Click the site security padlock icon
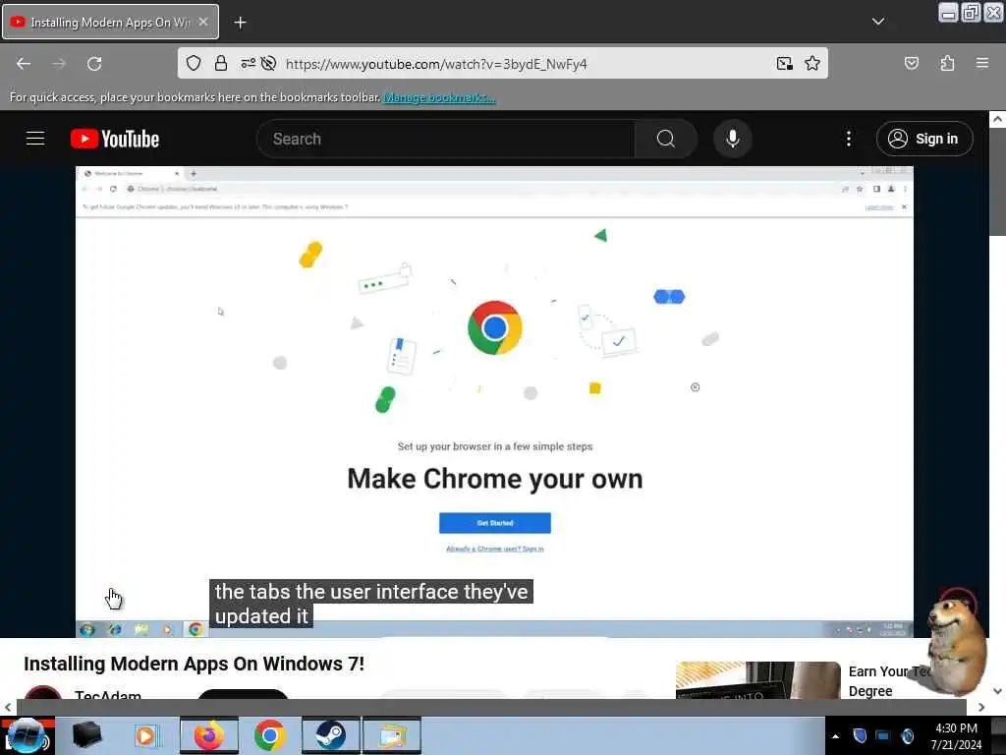The image size is (1006, 755). point(221,63)
